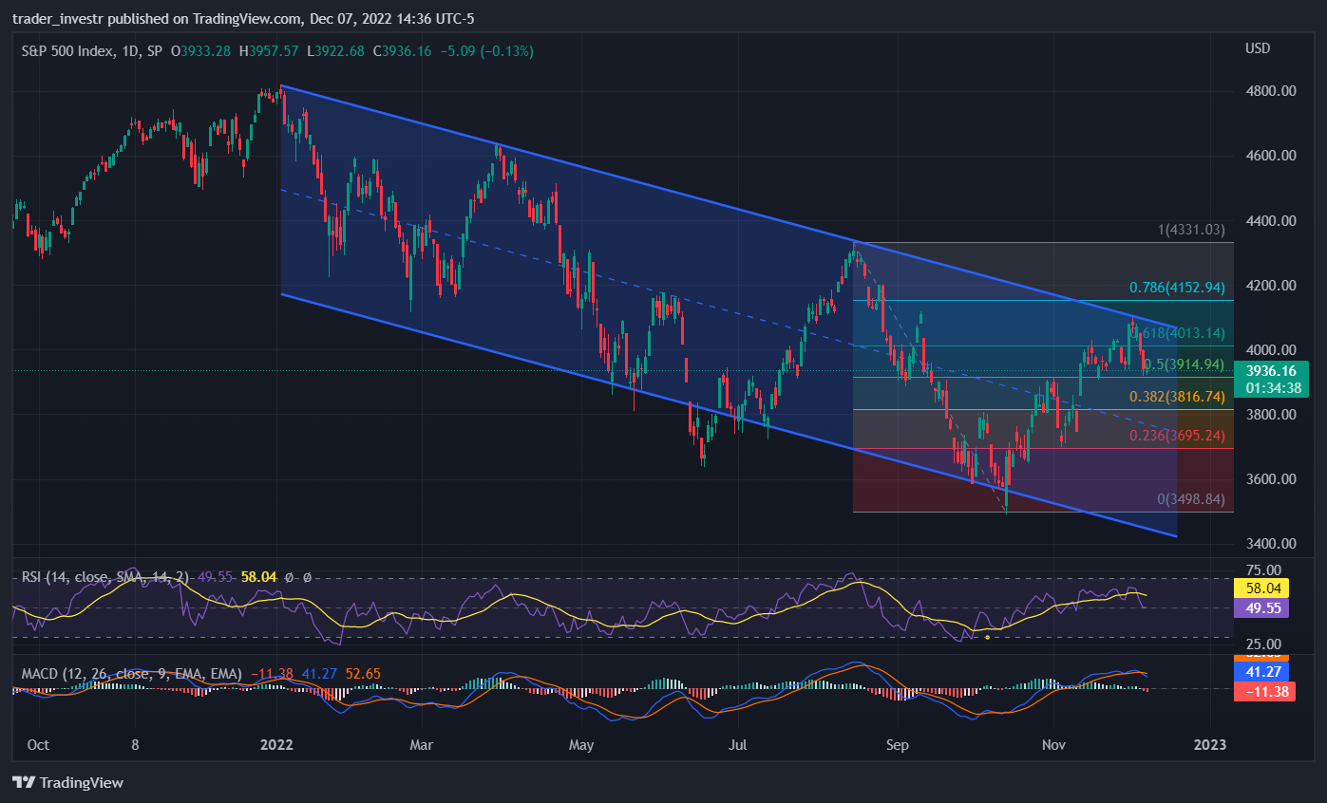1327x803 pixels.
Task: Click the 4200.00 price axis label
Action: [x=1272, y=285]
